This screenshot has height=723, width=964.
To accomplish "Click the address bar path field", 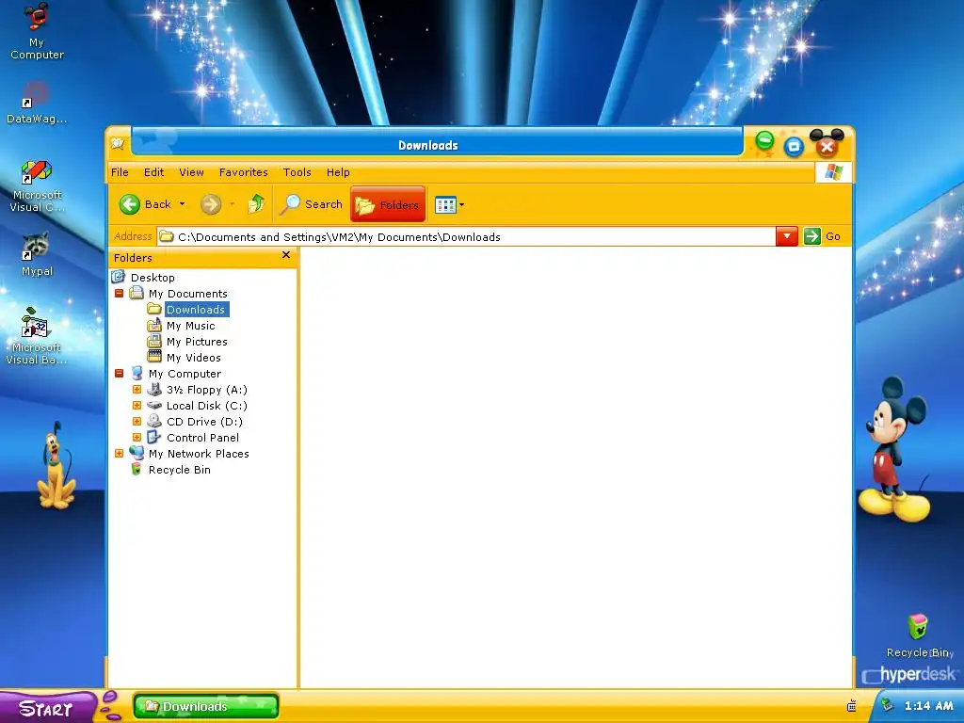I will [466, 236].
